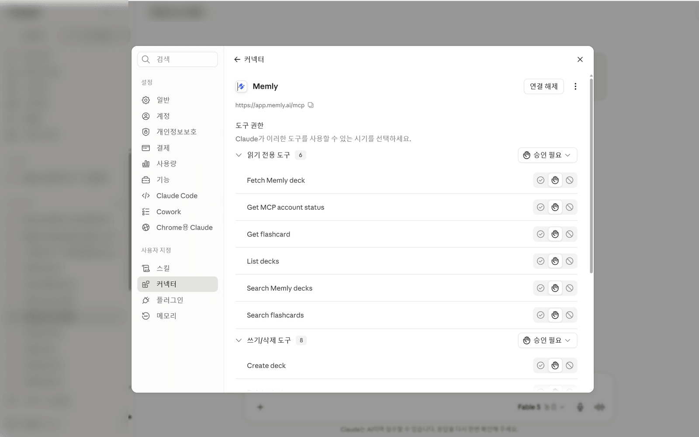Image resolution: width=699 pixels, height=437 pixels.
Task: Open 플러그인 settings
Action: (x=177, y=300)
